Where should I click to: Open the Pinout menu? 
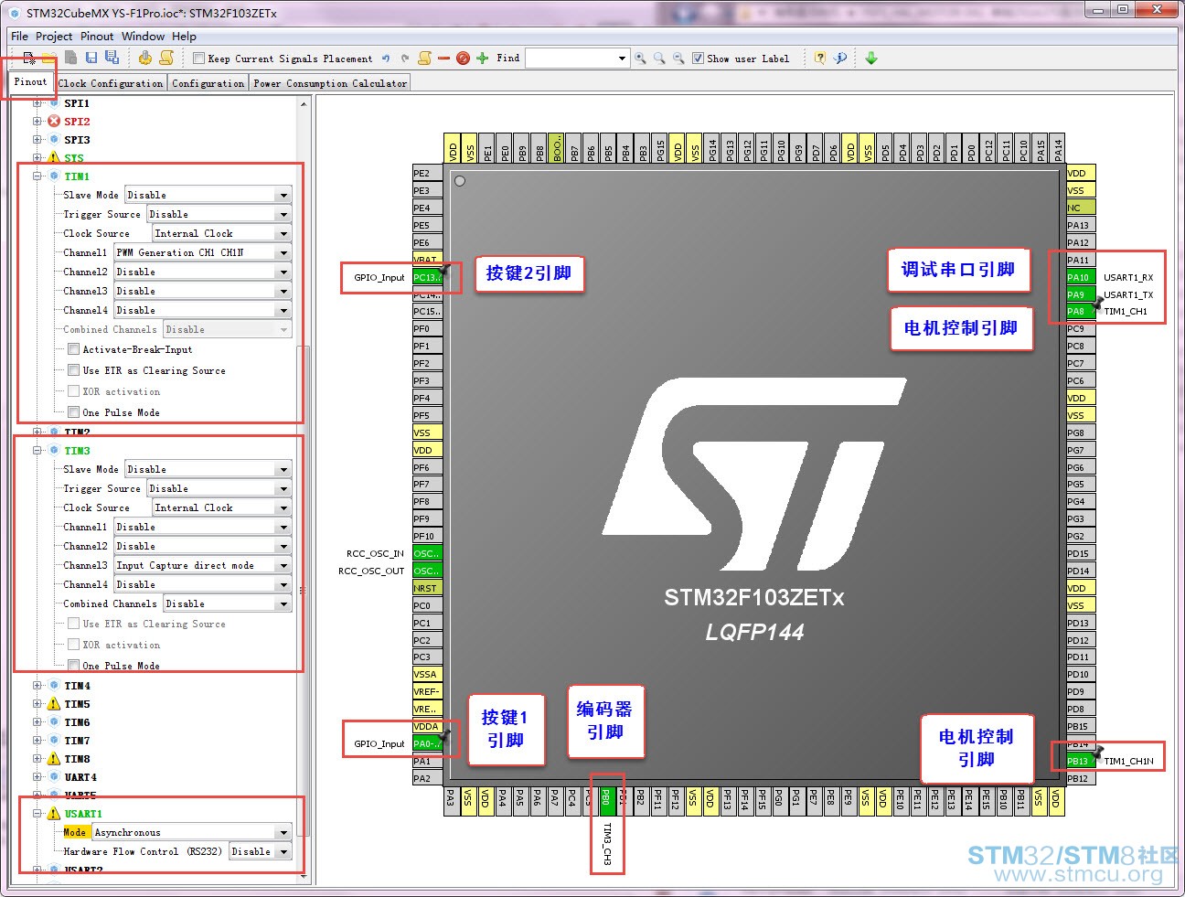point(97,37)
